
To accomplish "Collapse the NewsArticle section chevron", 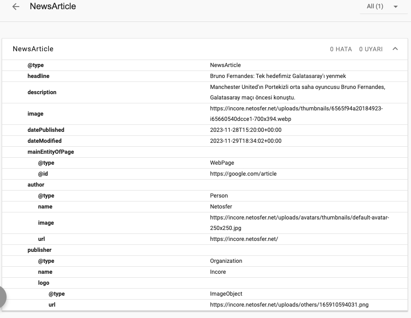I will (395, 49).
